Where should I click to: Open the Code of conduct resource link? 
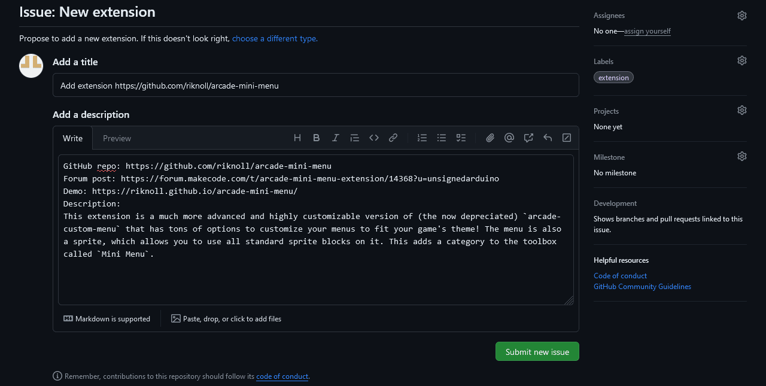620,276
